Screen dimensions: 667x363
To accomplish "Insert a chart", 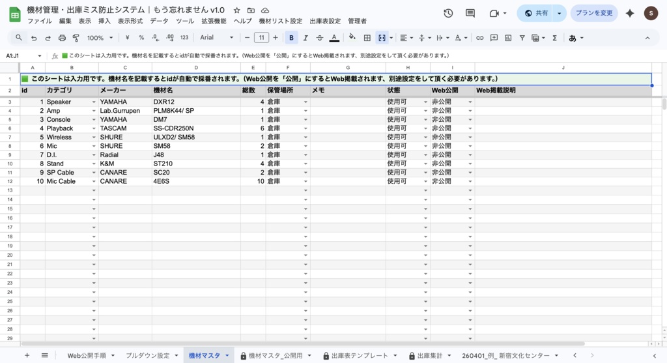I will (508, 38).
